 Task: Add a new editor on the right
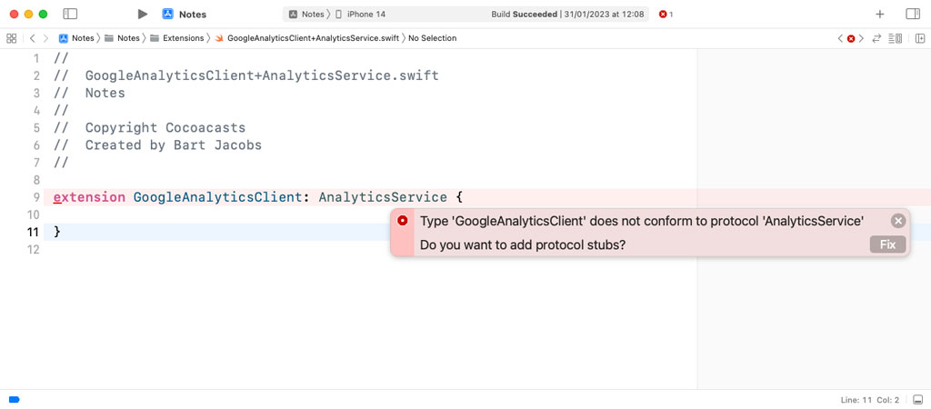pos(919,38)
